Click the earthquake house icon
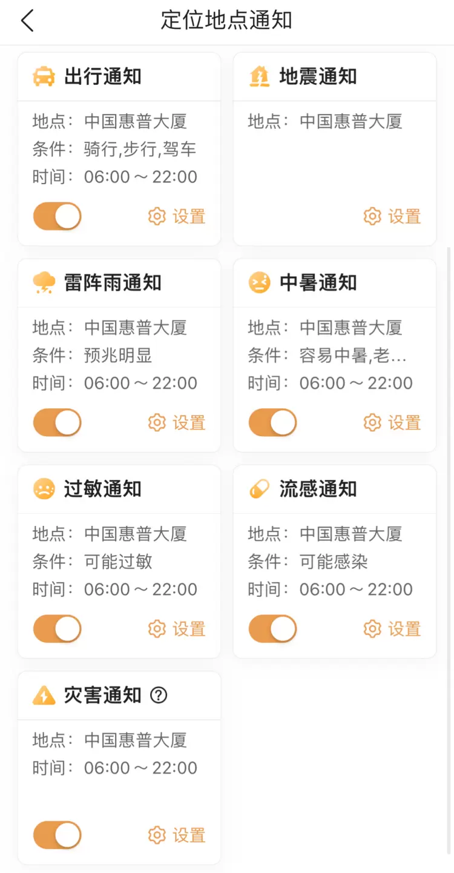The height and width of the screenshot is (873, 454). click(259, 77)
